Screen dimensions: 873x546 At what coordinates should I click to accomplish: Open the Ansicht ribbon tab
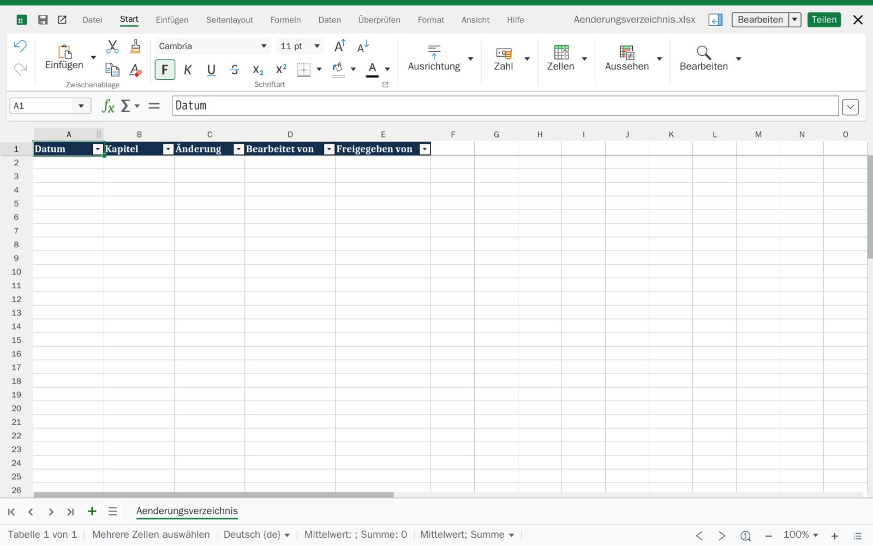click(x=475, y=20)
